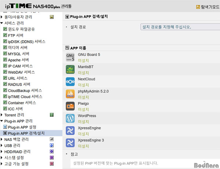Click the 설치 경로 path input field

(x=180, y=27)
